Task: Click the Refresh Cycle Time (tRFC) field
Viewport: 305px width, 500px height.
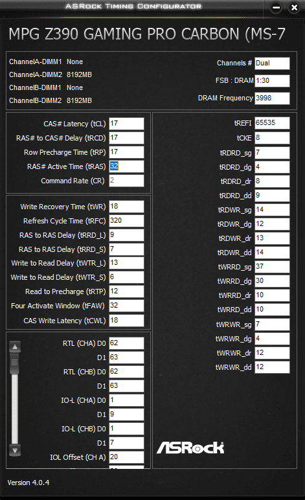Action: 126,221
